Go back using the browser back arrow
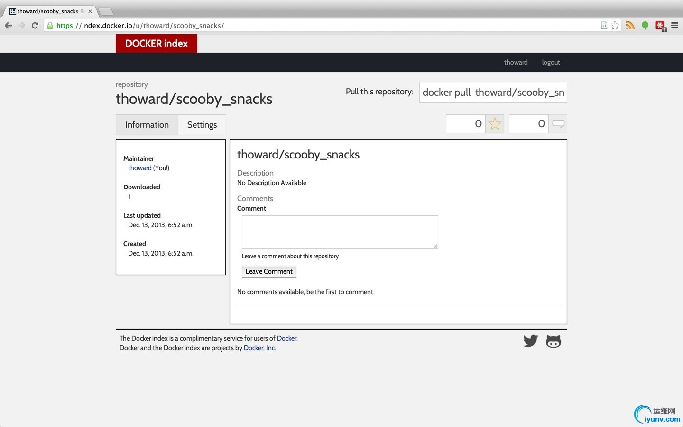Image resolution: width=683 pixels, height=427 pixels. point(8,26)
